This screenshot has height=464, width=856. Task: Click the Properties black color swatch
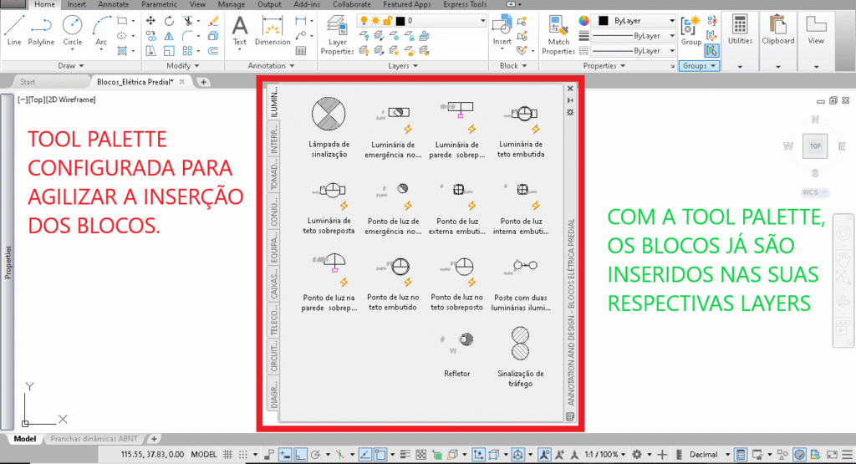[603, 21]
